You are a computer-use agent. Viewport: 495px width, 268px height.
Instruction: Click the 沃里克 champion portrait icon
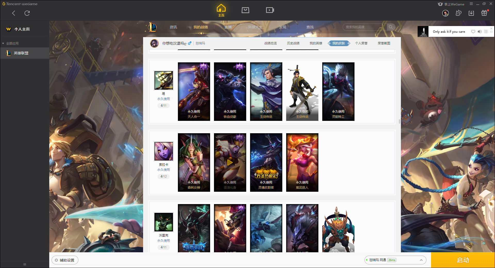click(x=164, y=222)
